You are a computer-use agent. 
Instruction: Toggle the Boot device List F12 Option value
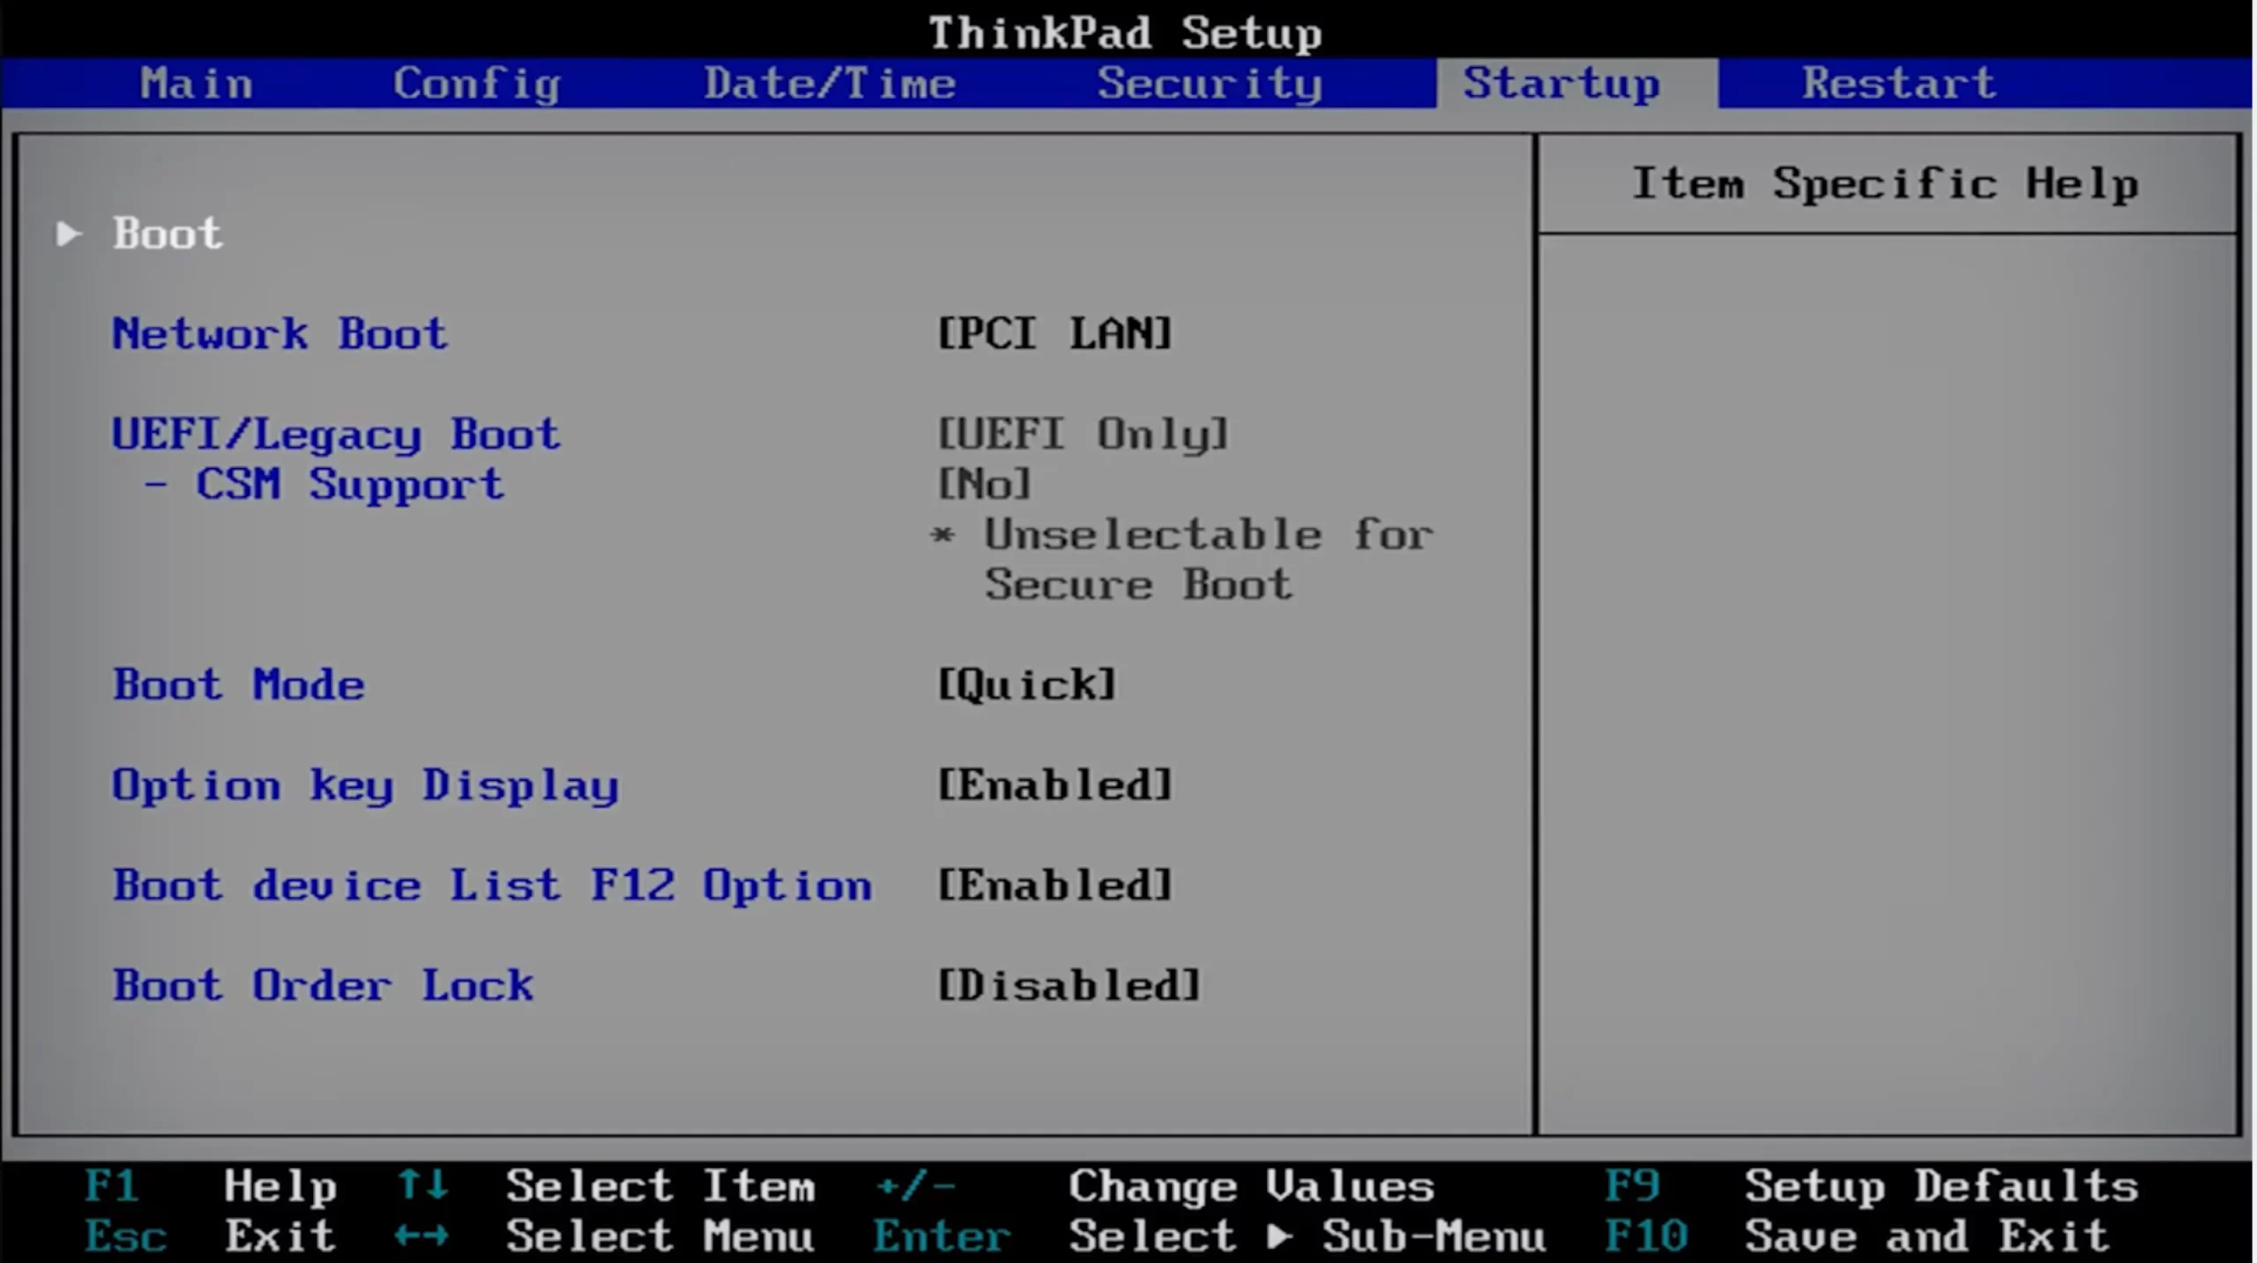(x=1054, y=885)
